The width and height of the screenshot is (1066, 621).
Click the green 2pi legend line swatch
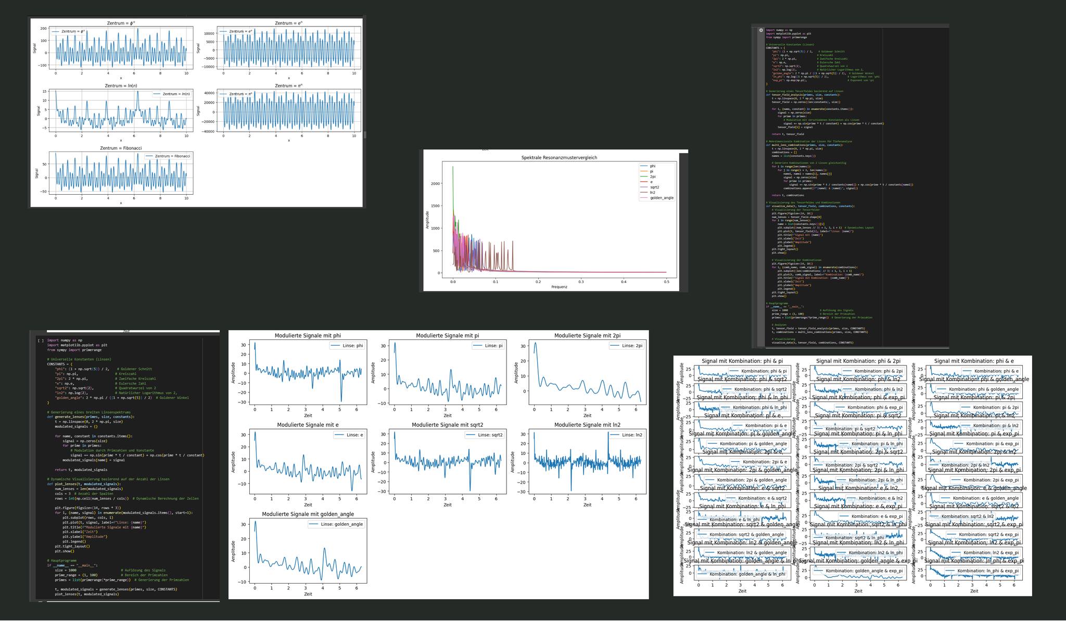point(643,177)
